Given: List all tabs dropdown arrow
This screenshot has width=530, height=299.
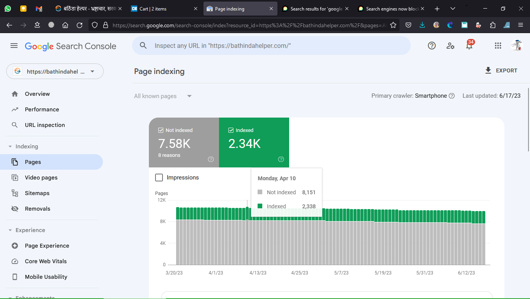Looking at the screenshot, I should [x=452, y=9].
